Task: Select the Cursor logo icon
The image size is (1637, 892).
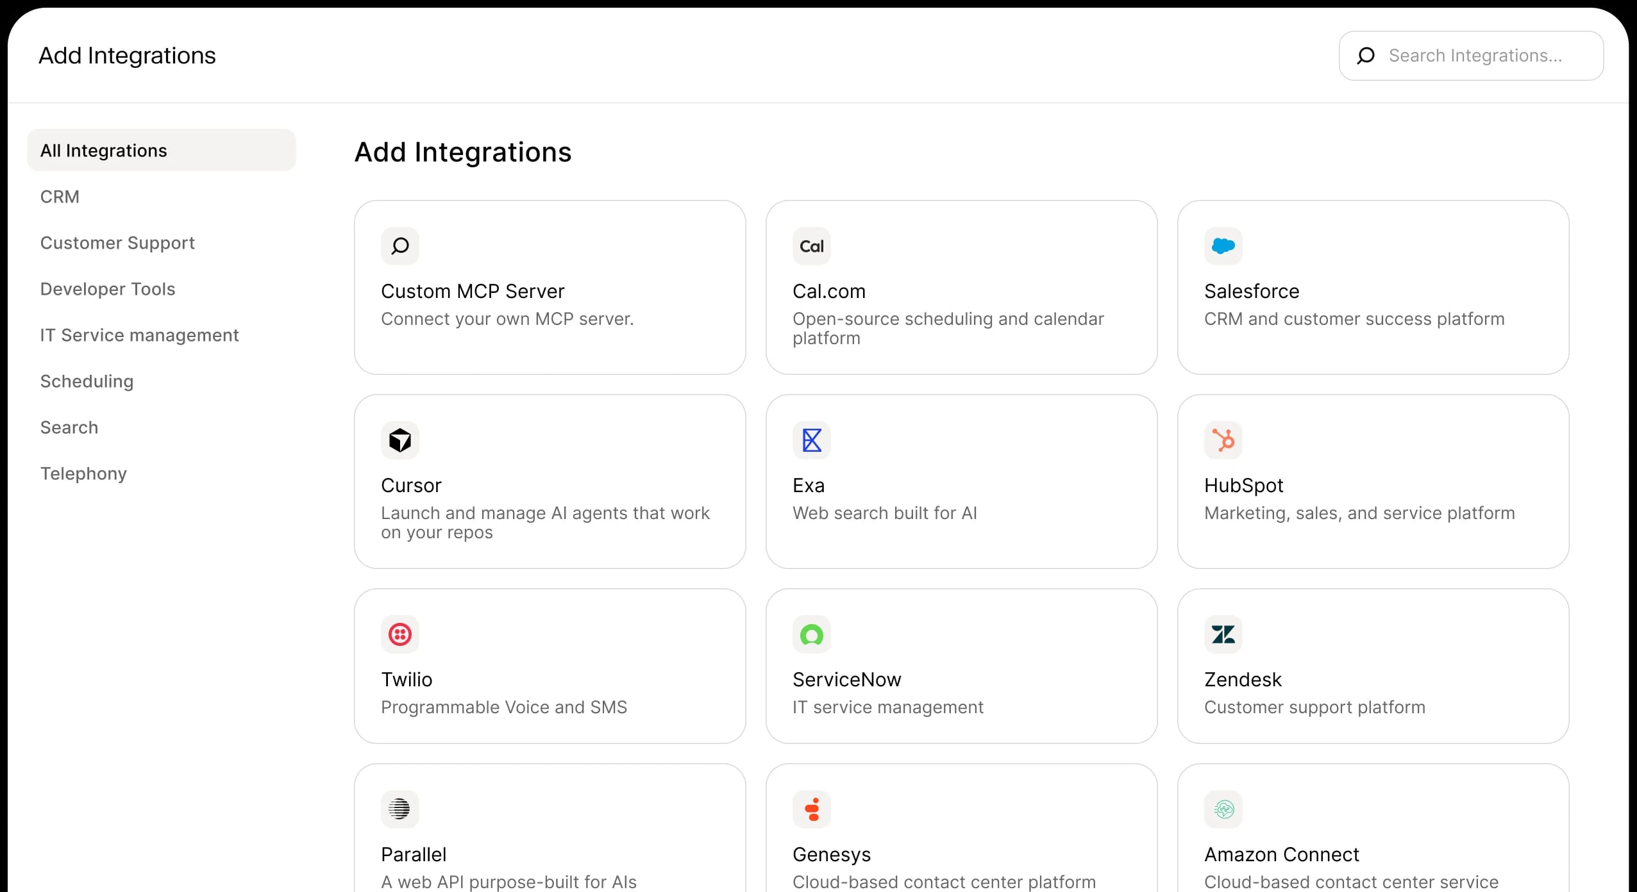Action: (x=399, y=440)
